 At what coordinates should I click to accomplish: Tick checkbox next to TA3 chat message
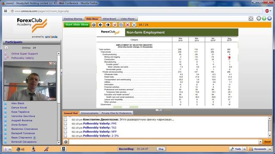[x=65, y=127]
